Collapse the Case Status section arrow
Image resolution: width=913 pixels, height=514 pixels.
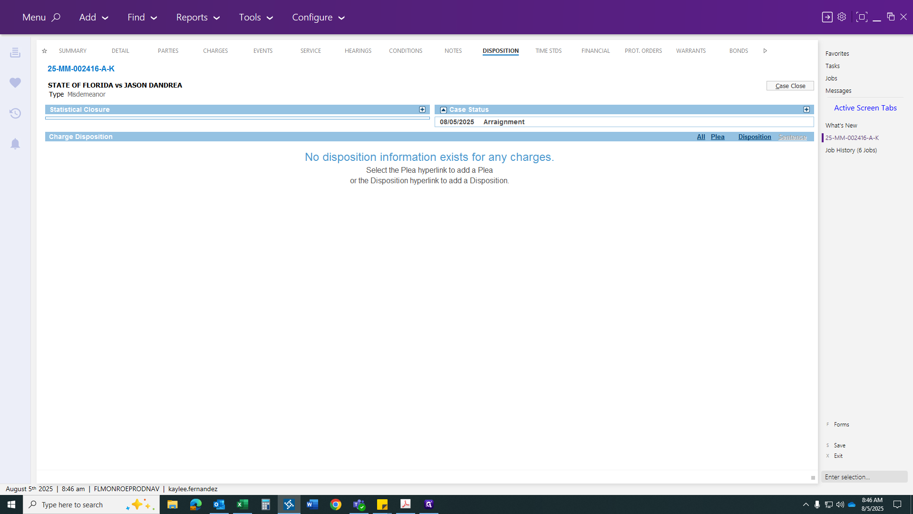(443, 110)
